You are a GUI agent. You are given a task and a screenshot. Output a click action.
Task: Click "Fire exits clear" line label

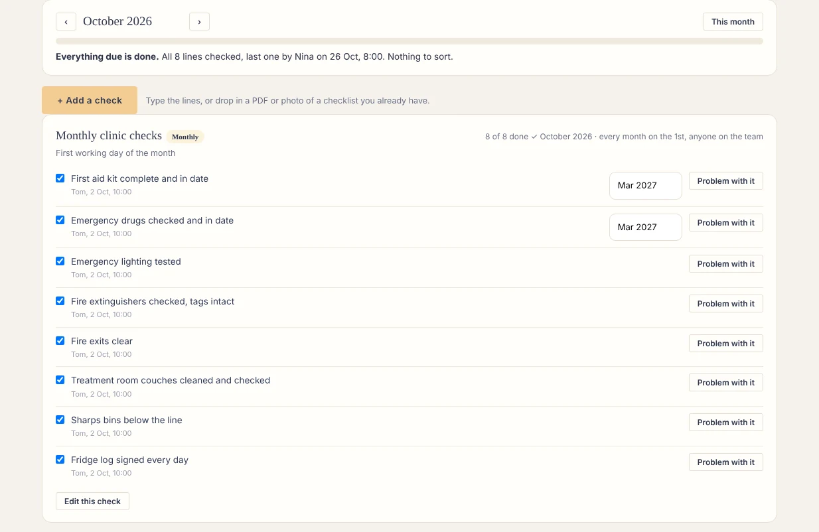click(102, 341)
